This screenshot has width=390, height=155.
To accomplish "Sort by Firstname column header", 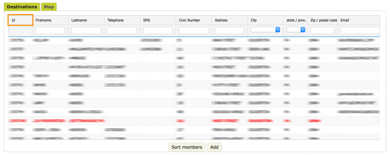I will (x=51, y=20).
